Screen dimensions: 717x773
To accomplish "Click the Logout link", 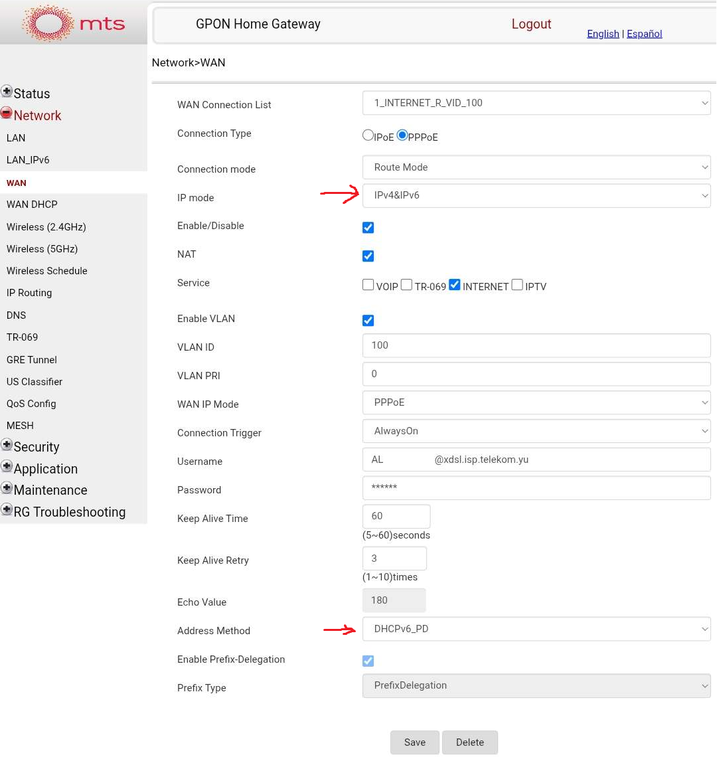I will [x=531, y=24].
